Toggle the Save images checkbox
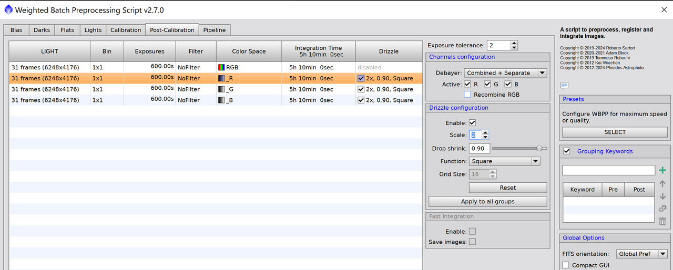 click(x=472, y=242)
